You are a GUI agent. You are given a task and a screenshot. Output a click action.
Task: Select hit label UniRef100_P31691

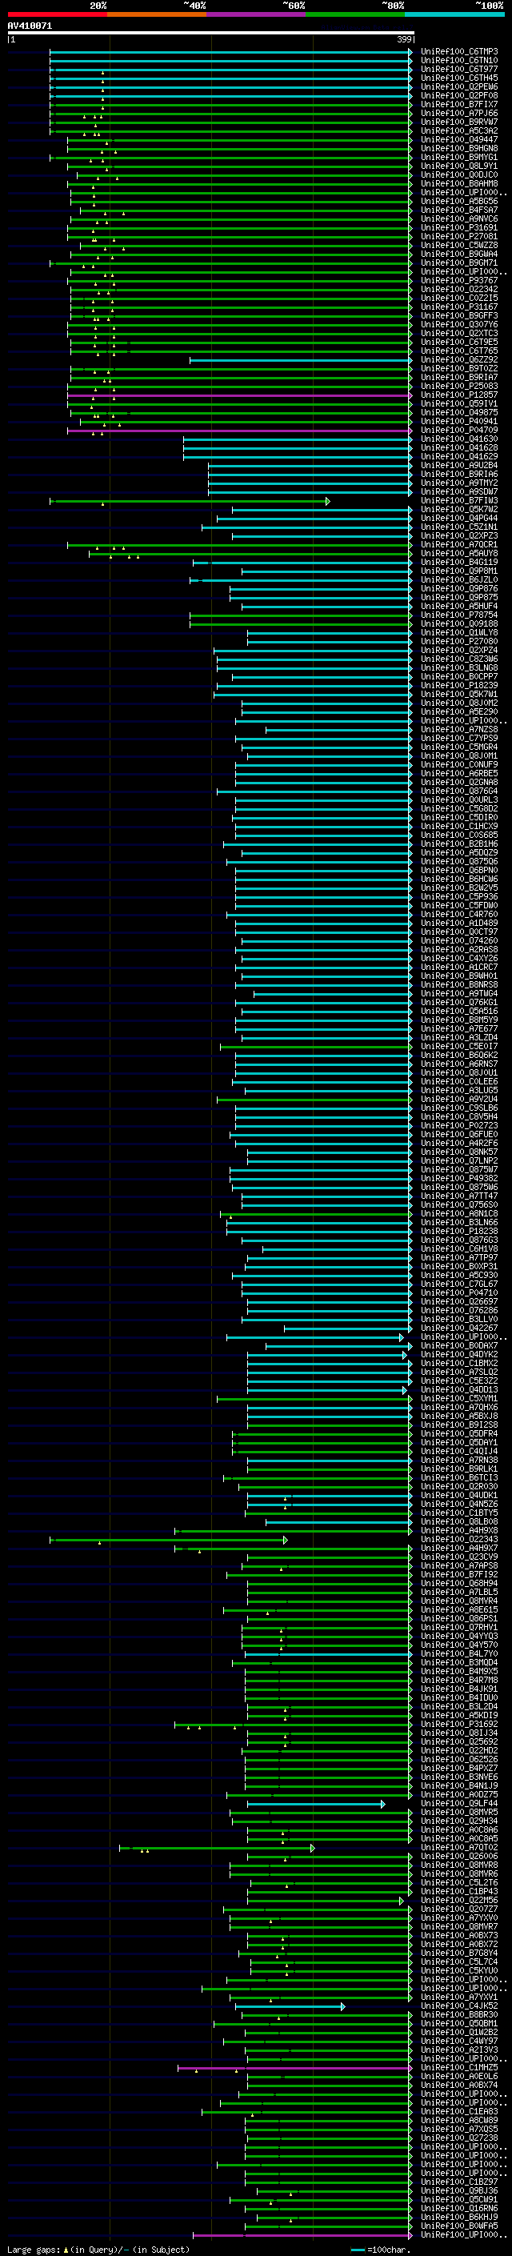coord(459,228)
